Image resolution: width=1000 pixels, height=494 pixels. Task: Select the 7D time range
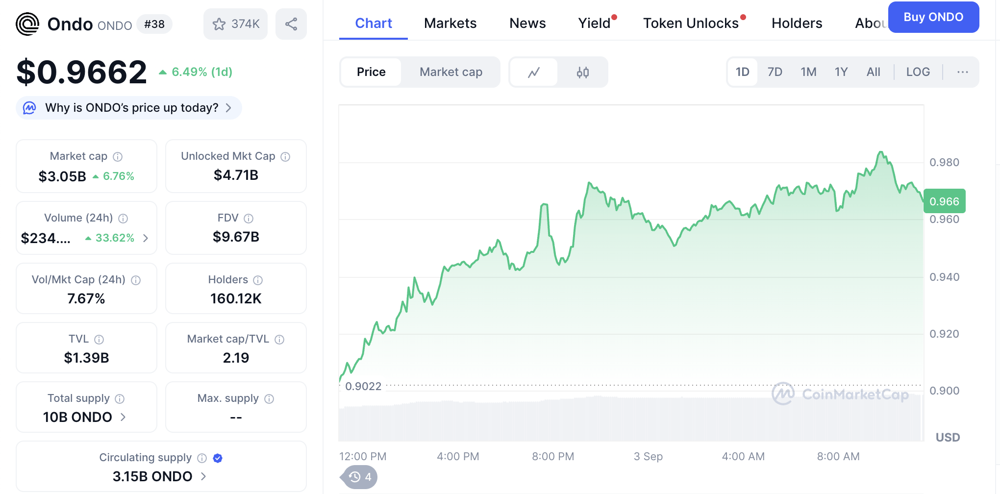(775, 72)
